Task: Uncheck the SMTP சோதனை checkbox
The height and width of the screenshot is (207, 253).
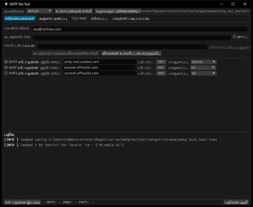Action: 6,62
